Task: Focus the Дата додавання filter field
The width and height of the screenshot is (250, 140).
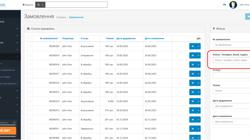Action: [x=231, y=106]
